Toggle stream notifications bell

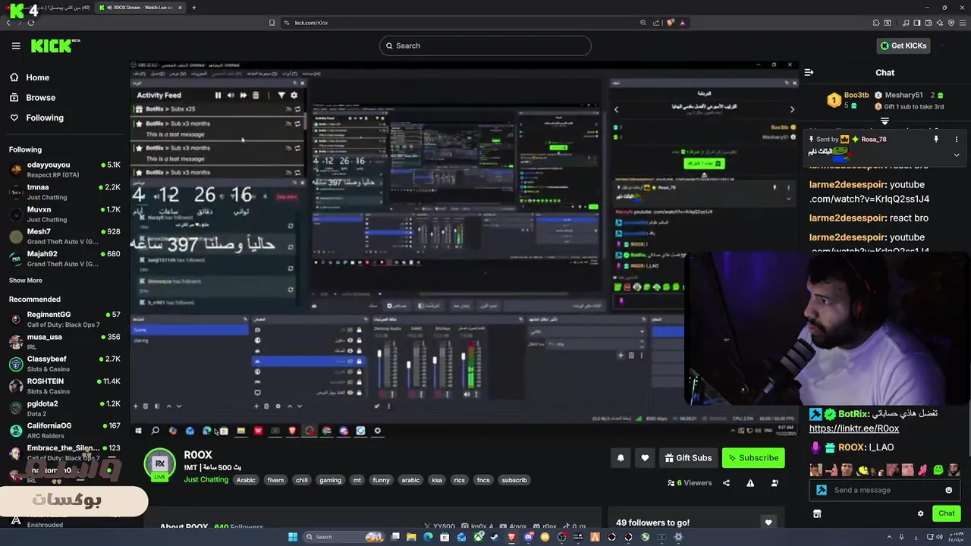(x=621, y=458)
